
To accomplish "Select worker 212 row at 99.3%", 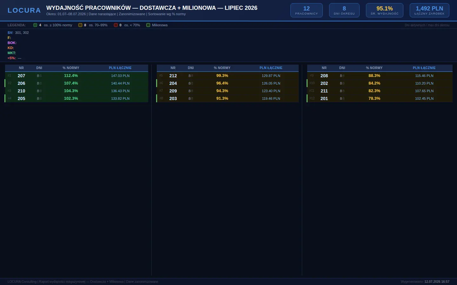I will (x=228, y=76).
